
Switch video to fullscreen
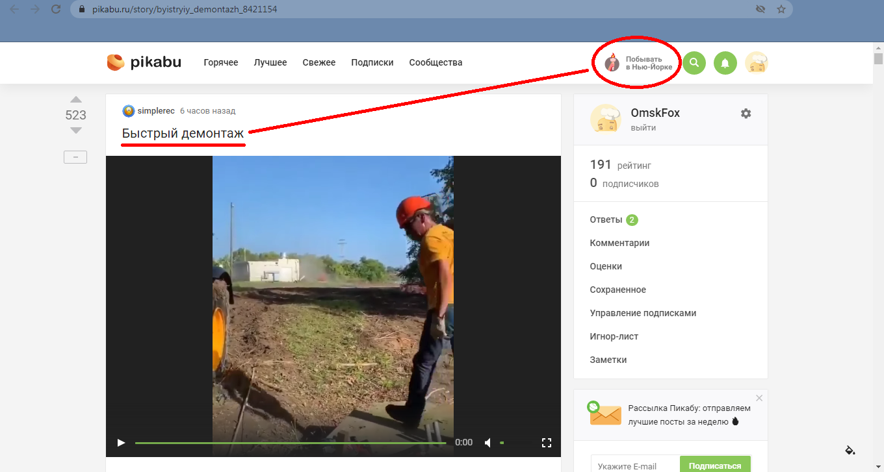click(547, 443)
